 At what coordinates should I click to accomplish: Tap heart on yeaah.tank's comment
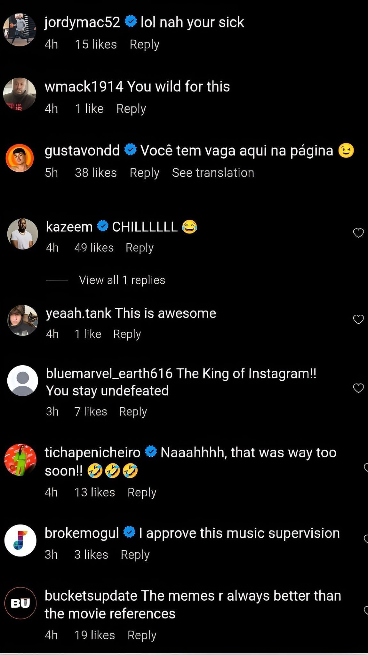coord(358,319)
